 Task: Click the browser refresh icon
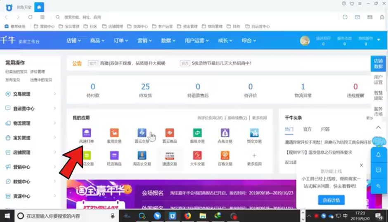click(x=30, y=17)
